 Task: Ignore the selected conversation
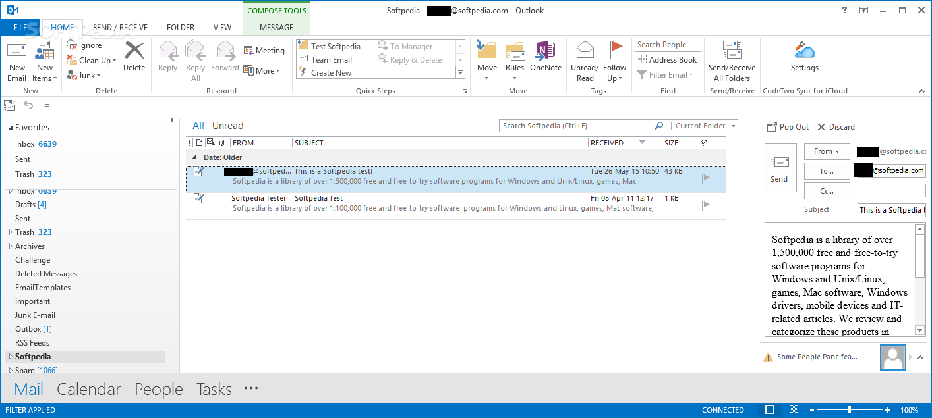84,45
